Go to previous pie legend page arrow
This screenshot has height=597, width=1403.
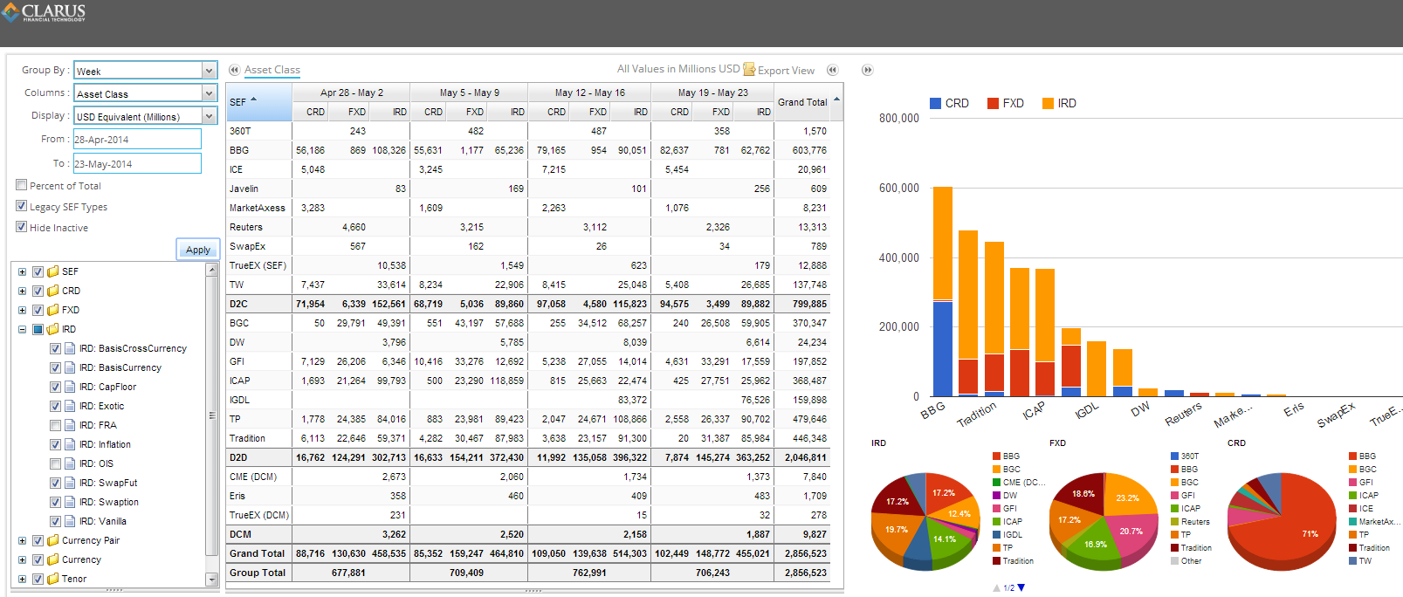point(996,587)
